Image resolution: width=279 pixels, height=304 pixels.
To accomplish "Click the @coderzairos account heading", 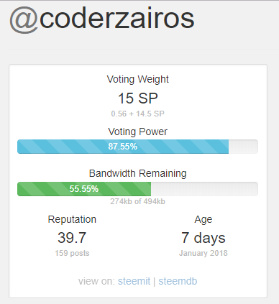I will (102, 19).
